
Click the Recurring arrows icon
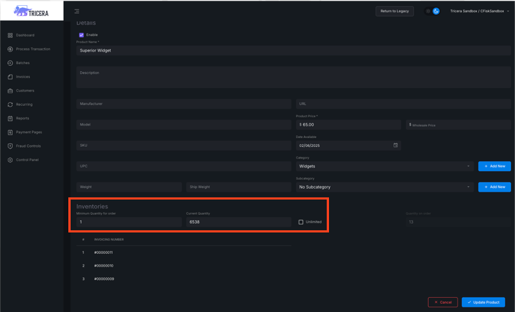[x=10, y=105]
